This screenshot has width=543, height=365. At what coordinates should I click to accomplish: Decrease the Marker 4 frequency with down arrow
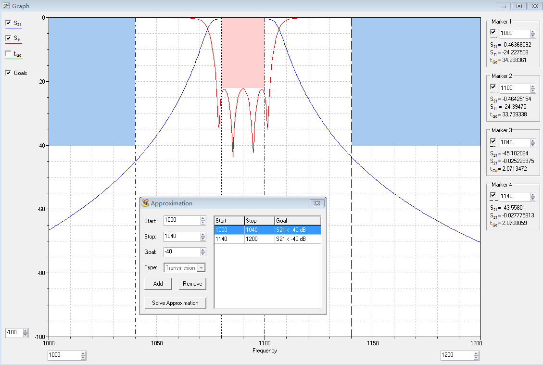[x=533, y=199]
